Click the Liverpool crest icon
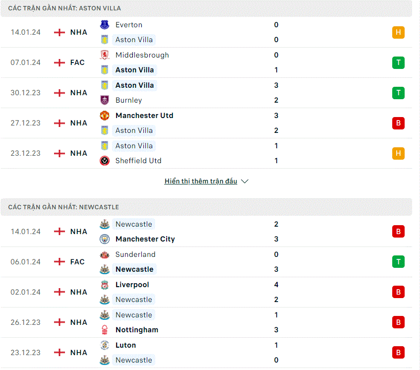The height and width of the screenshot is (370, 420). pos(105,285)
